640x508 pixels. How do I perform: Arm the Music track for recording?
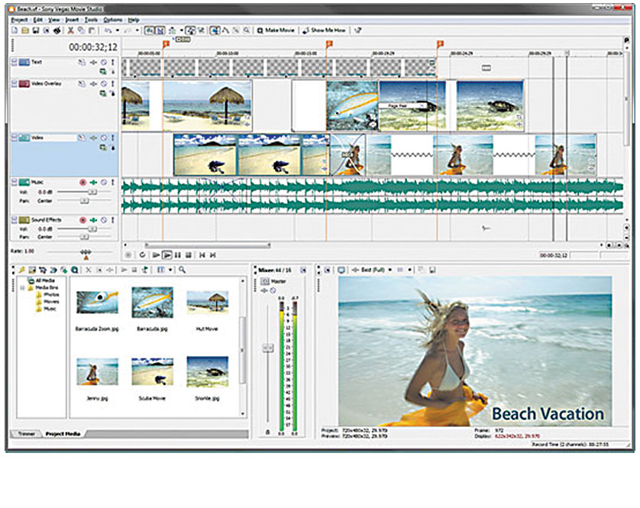[x=82, y=183]
